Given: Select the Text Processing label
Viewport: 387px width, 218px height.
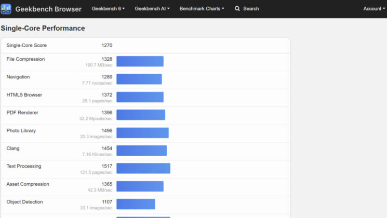Looking at the screenshot, I should pyautogui.click(x=24, y=166).
